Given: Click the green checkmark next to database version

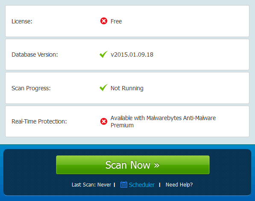Looking at the screenshot, I should point(103,54).
